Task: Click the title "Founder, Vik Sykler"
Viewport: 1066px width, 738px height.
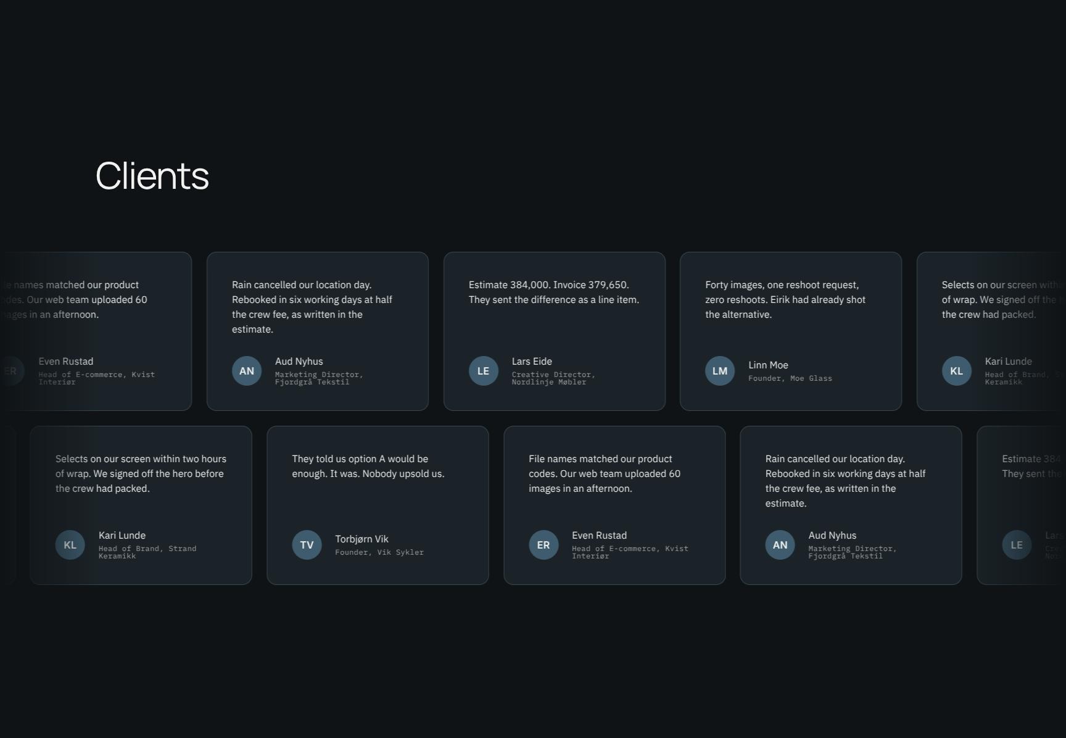Action: point(379,552)
